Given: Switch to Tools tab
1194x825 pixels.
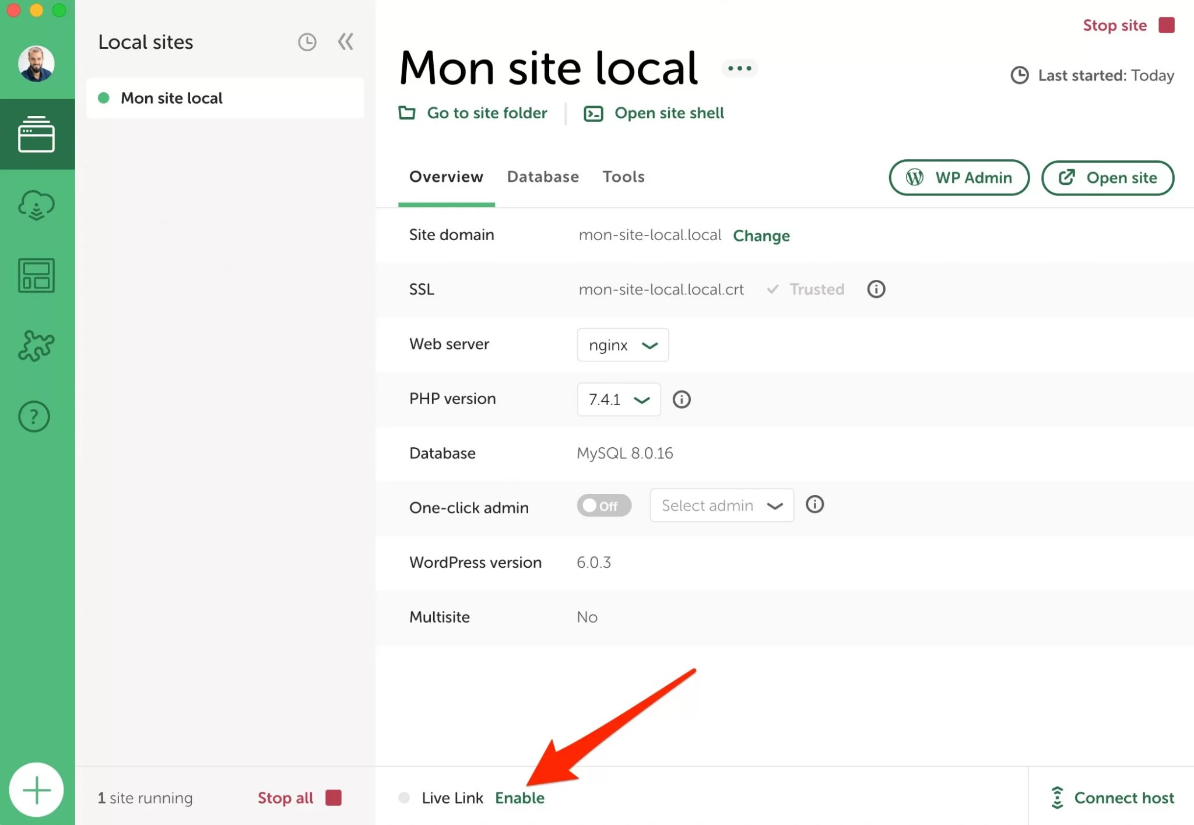Looking at the screenshot, I should 623,177.
